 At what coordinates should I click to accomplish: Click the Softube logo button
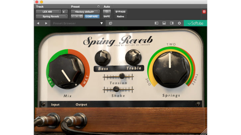[195, 23]
